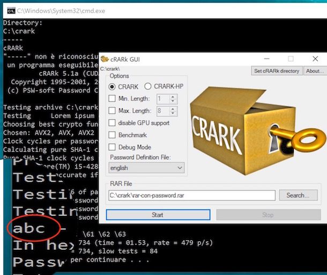
Task: Minimize the cRARk GUI window
Action: (266, 59)
